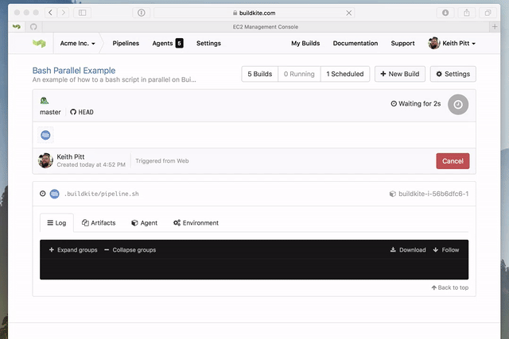Open the GitHub pinned tab icon
This screenshot has width=509, height=339.
click(x=33, y=26)
